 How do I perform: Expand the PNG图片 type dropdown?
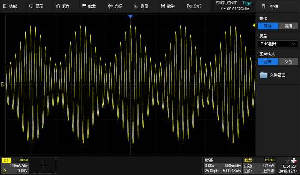click(x=278, y=44)
